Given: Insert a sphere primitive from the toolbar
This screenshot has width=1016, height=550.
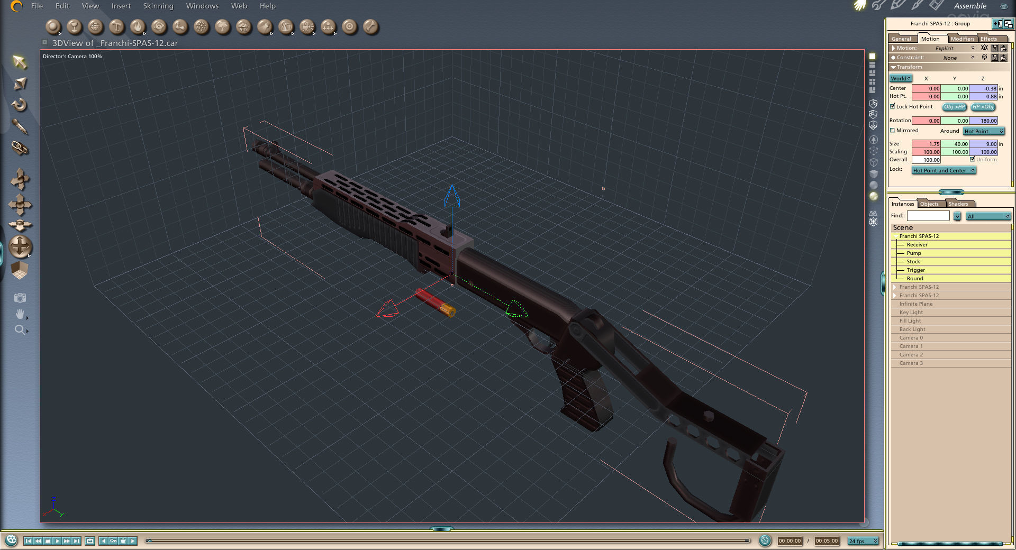Looking at the screenshot, I should tap(53, 26).
